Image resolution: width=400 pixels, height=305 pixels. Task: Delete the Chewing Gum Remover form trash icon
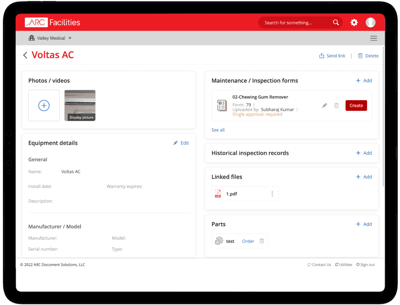336,105
